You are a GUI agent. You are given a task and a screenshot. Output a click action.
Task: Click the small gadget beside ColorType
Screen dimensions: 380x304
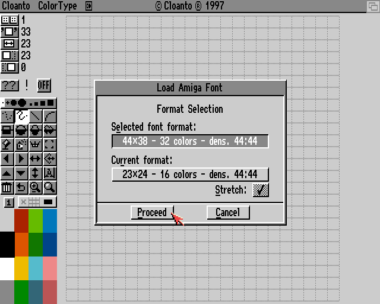pyautogui.click(x=88, y=6)
